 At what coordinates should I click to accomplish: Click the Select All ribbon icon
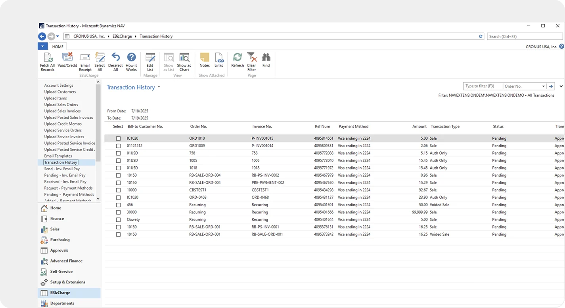[100, 62]
